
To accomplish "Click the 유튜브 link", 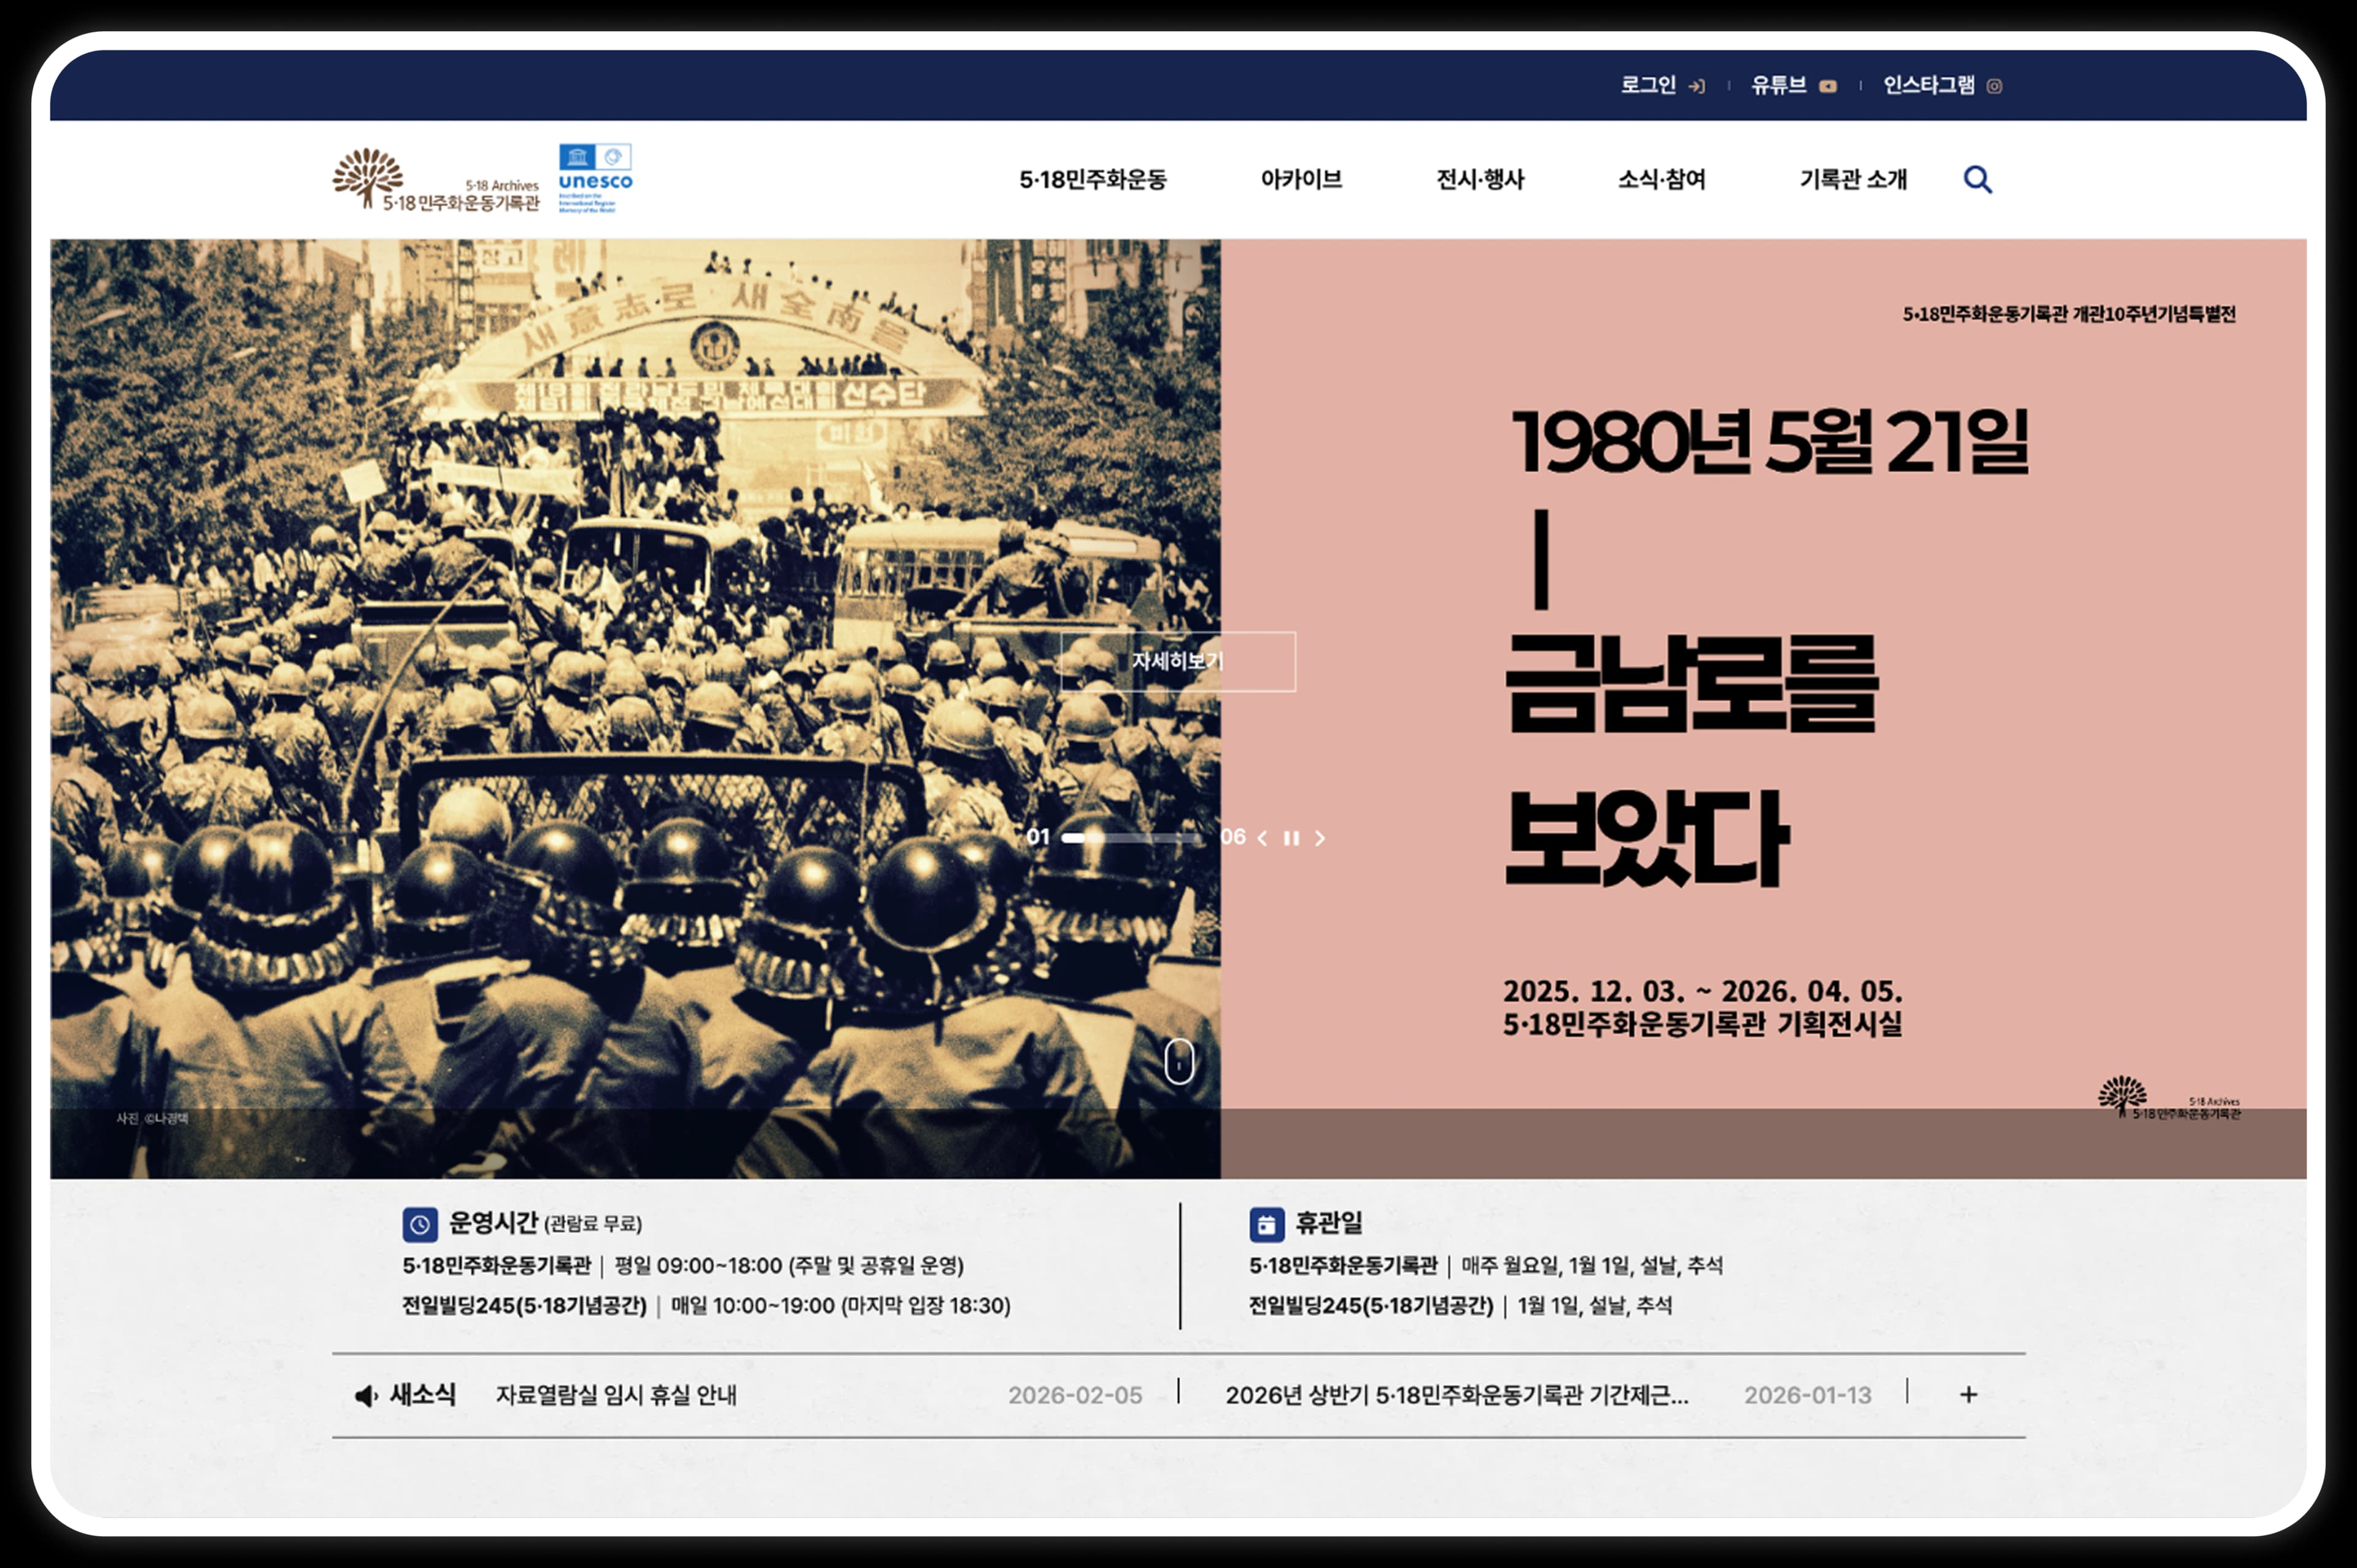I will point(1779,86).
